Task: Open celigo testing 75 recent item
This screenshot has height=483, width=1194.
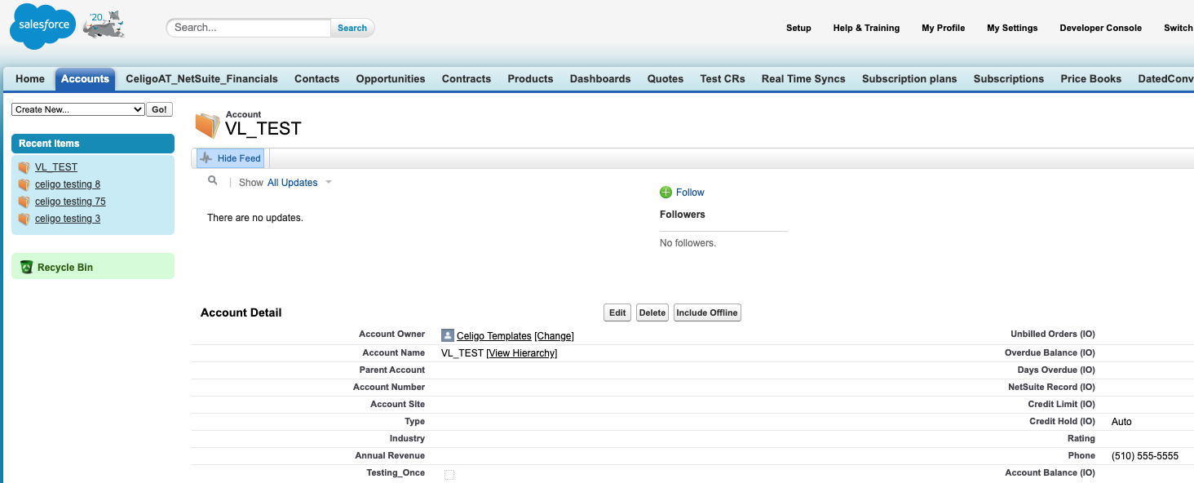Action: [x=70, y=202]
